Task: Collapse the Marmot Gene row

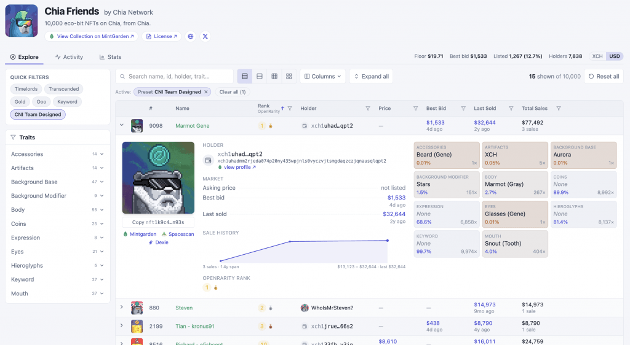Action: pyautogui.click(x=122, y=125)
